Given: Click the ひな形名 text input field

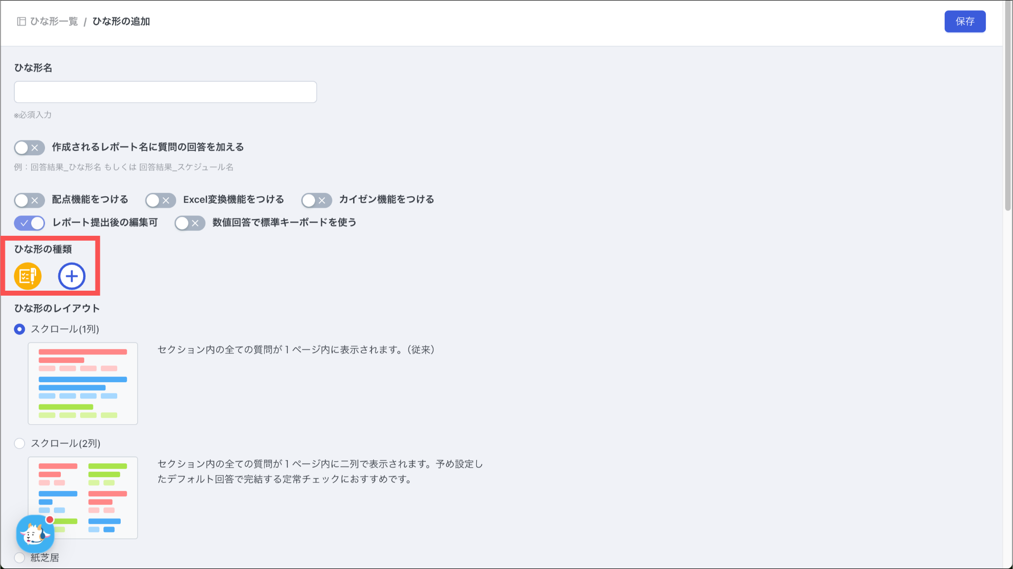Looking at the screenshot, I should (165, 92).
